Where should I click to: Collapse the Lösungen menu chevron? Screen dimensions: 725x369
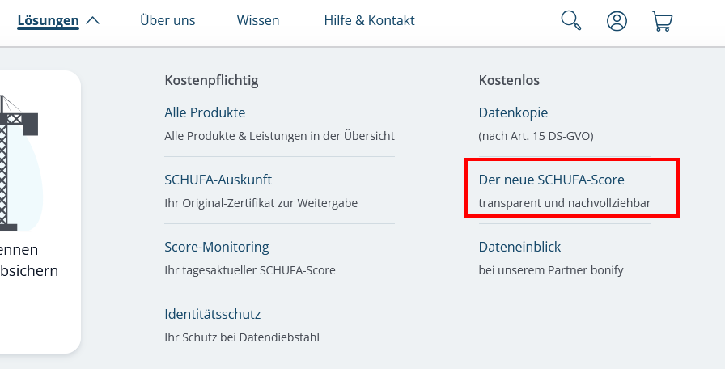tap(92, 21)
